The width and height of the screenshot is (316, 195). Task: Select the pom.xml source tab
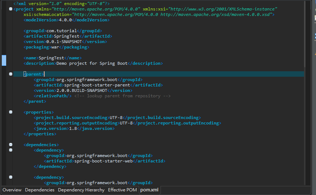click(149, 190)
